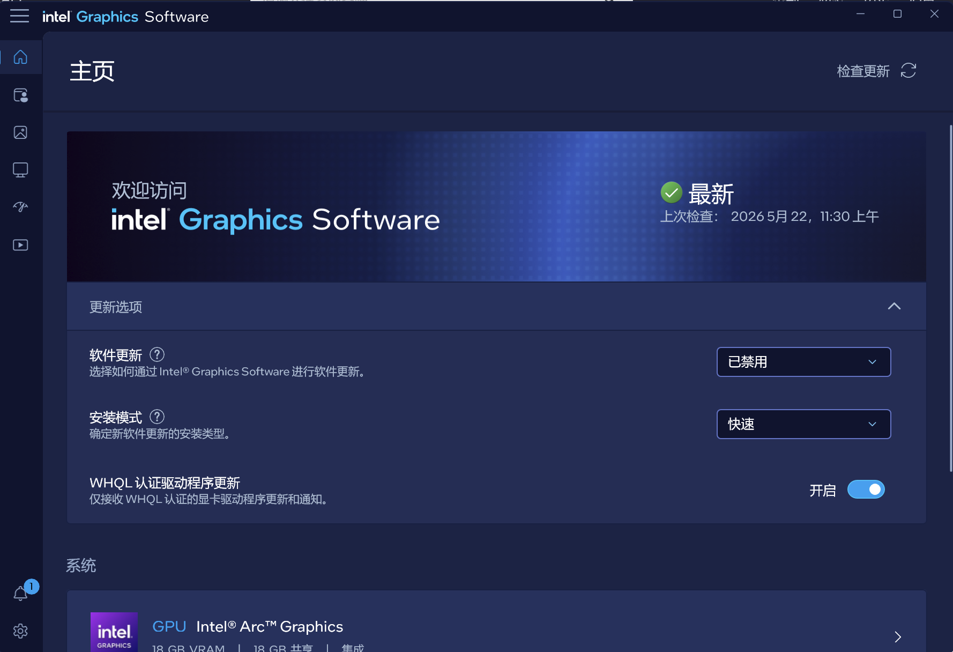This screenshot has height=652, width=953.
Task: Click the WHQL 认证驱动程序更新 label
Action: tap(165, 483)
